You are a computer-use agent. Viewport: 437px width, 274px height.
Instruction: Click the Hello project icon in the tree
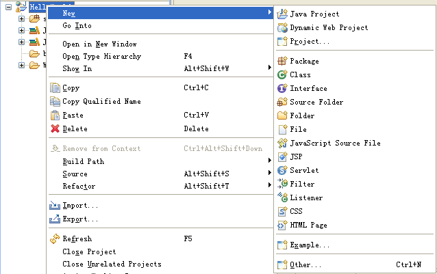coord(21,6)
